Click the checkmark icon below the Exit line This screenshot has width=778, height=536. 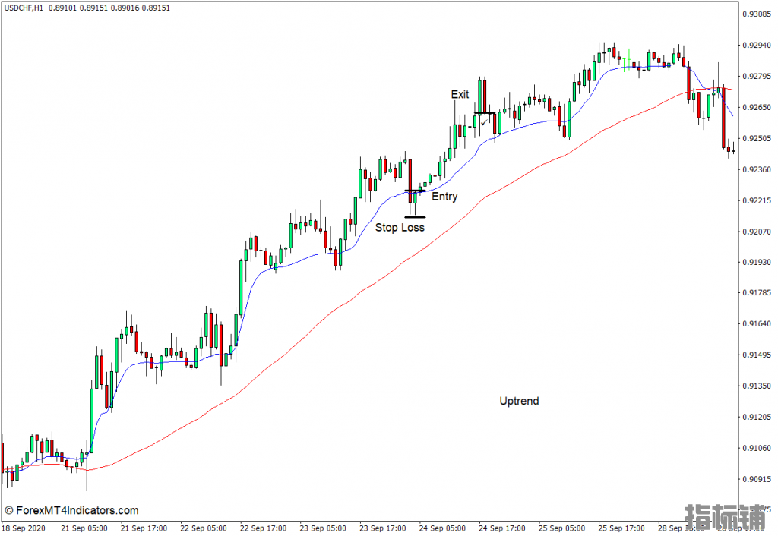pyautogui.click(x=484, y=121)
